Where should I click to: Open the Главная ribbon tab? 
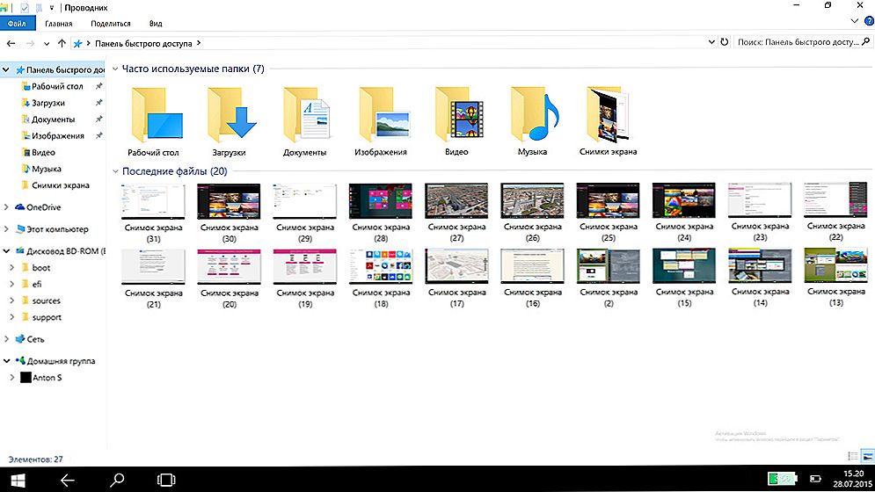coord(59,24)
